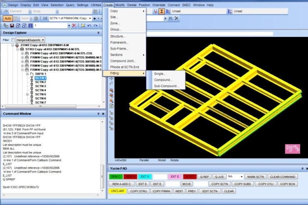Click saved view 3 camera icon
Screen dimensions: 308x205
coord(112,123)
